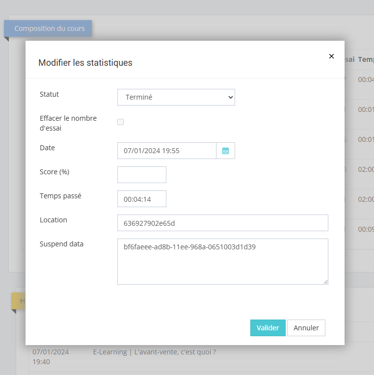Screen dimensions: 374x375
Task: Click the 07/01/2024 19:40 history timestamp
Action: point(51,357)
